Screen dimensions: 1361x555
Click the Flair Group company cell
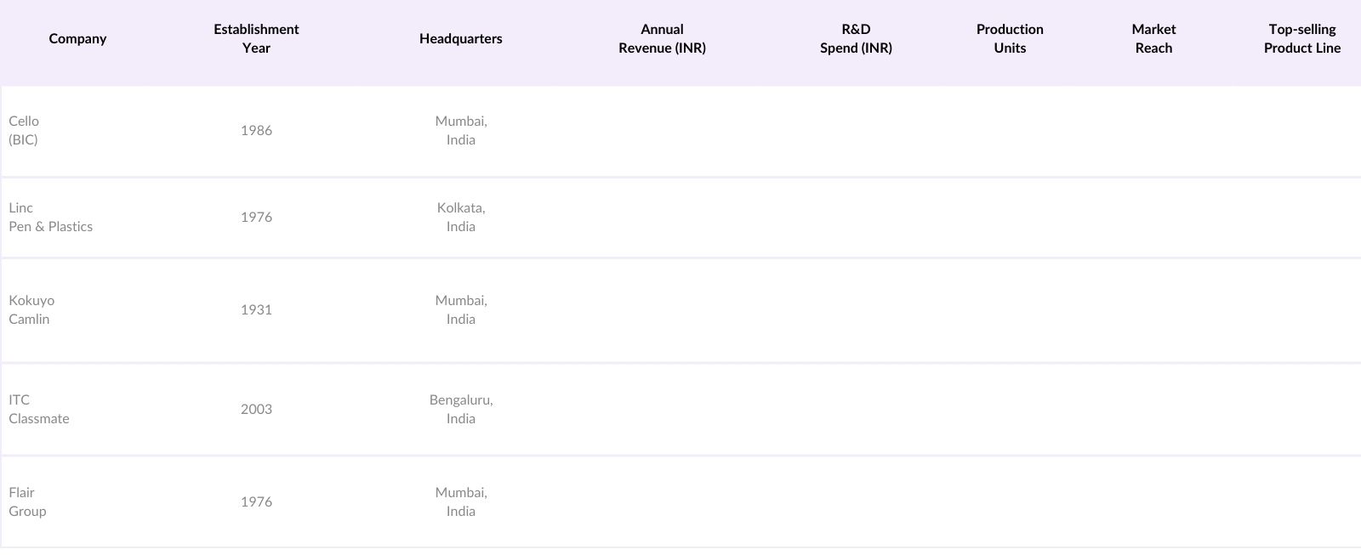[27, 502]
